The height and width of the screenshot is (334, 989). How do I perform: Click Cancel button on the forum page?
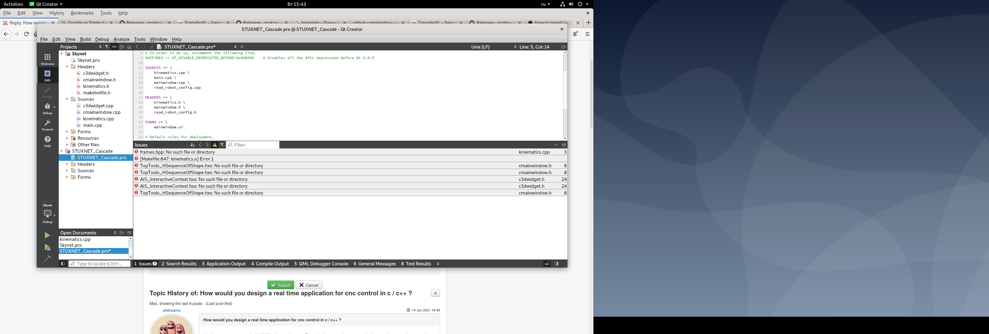309,285
